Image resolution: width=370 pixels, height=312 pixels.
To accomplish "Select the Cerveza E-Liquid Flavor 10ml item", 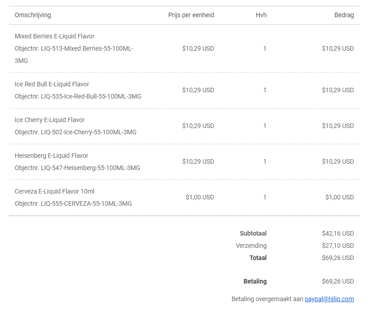I will click(x=55, y=191).
